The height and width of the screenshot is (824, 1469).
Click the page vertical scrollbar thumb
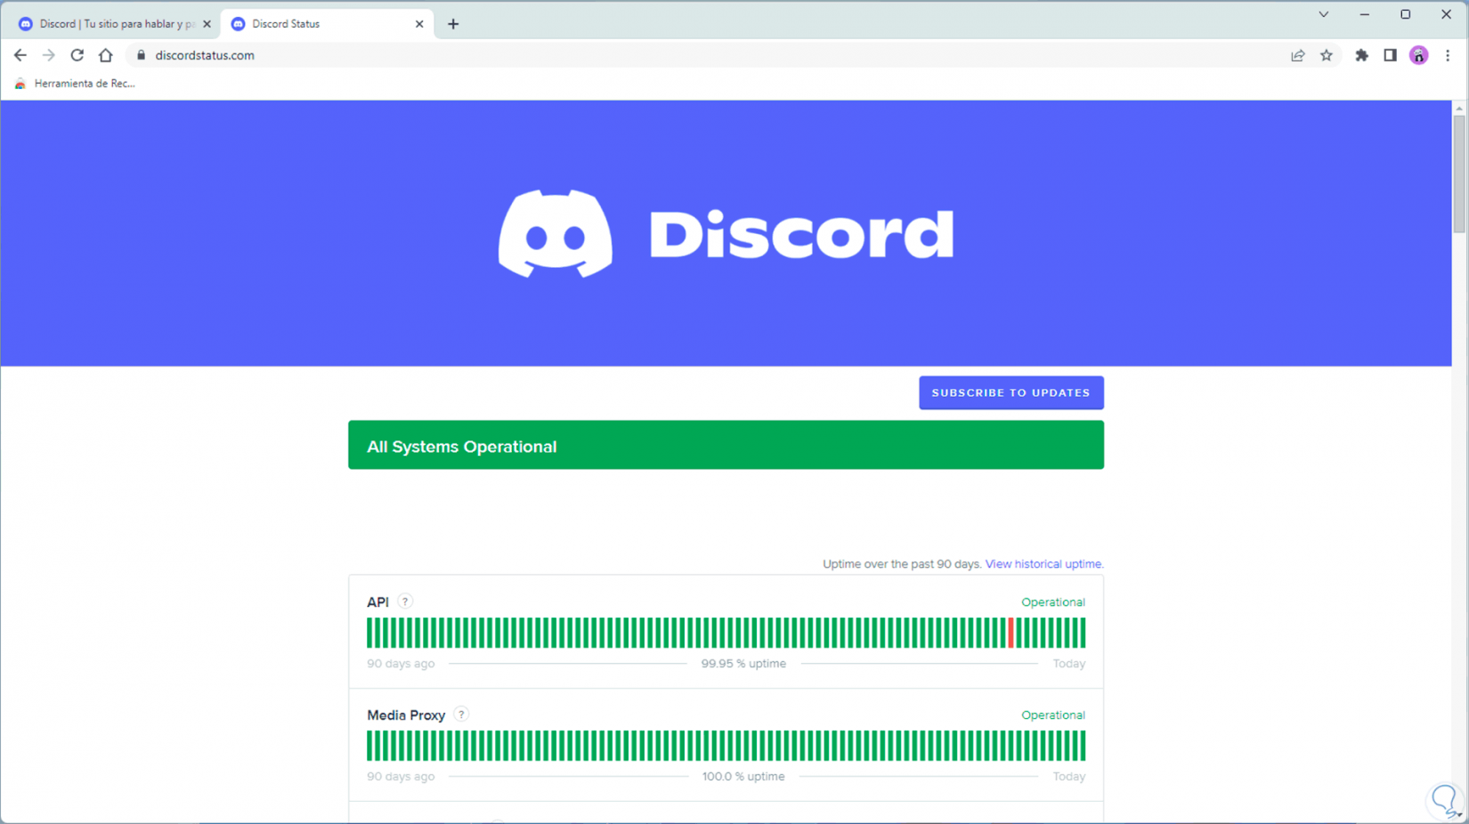[1458, 174]
